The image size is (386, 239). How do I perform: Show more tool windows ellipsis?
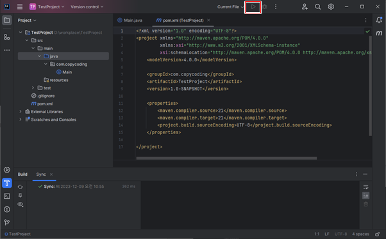pyautogui.click(x=7, y=50)
